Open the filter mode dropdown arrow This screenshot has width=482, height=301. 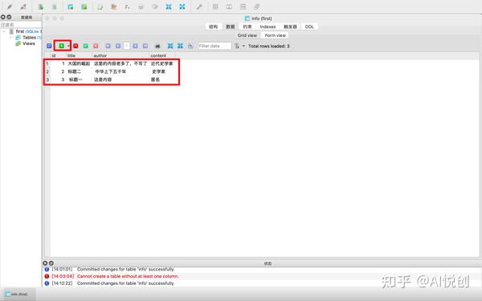243,46
